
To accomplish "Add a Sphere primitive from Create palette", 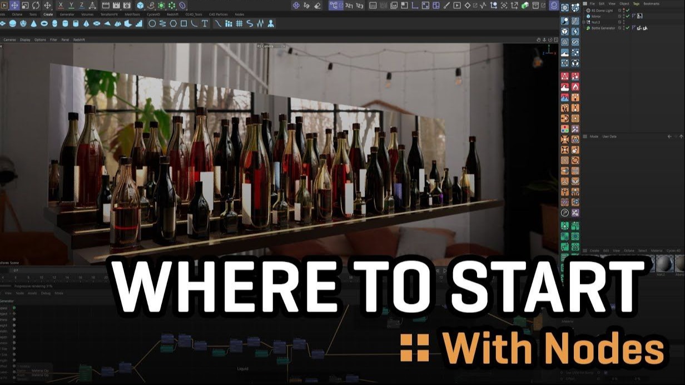I will click(x=12, y=24).
